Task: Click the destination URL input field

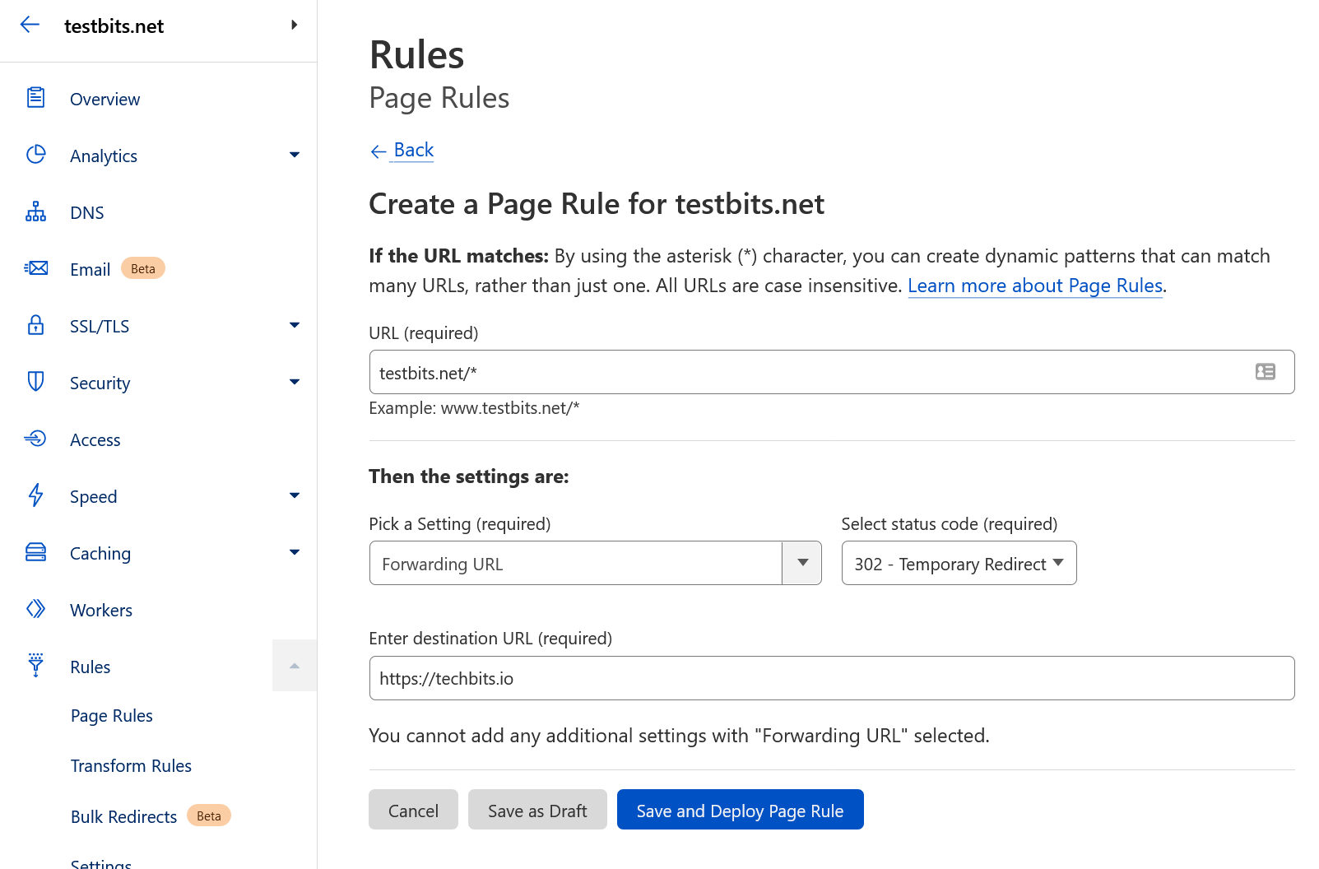Action: point(831,678)
